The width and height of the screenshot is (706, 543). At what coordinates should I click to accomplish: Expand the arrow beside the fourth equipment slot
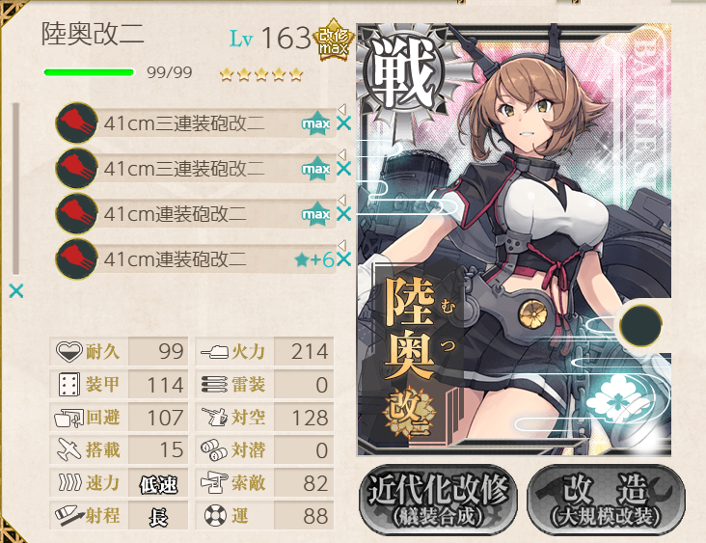coord(342,245)
